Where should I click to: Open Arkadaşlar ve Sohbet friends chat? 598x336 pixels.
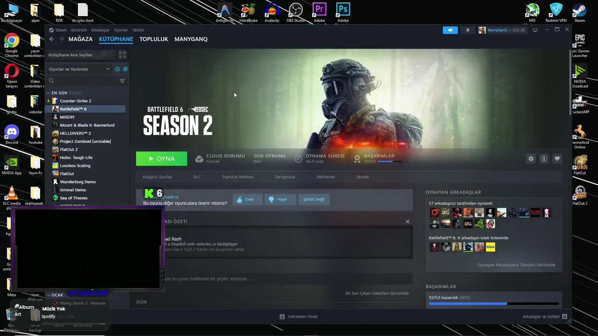[x=544, y=316]
